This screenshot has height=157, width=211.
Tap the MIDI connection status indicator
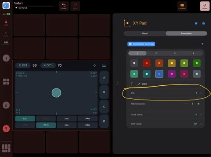[6, 14]
